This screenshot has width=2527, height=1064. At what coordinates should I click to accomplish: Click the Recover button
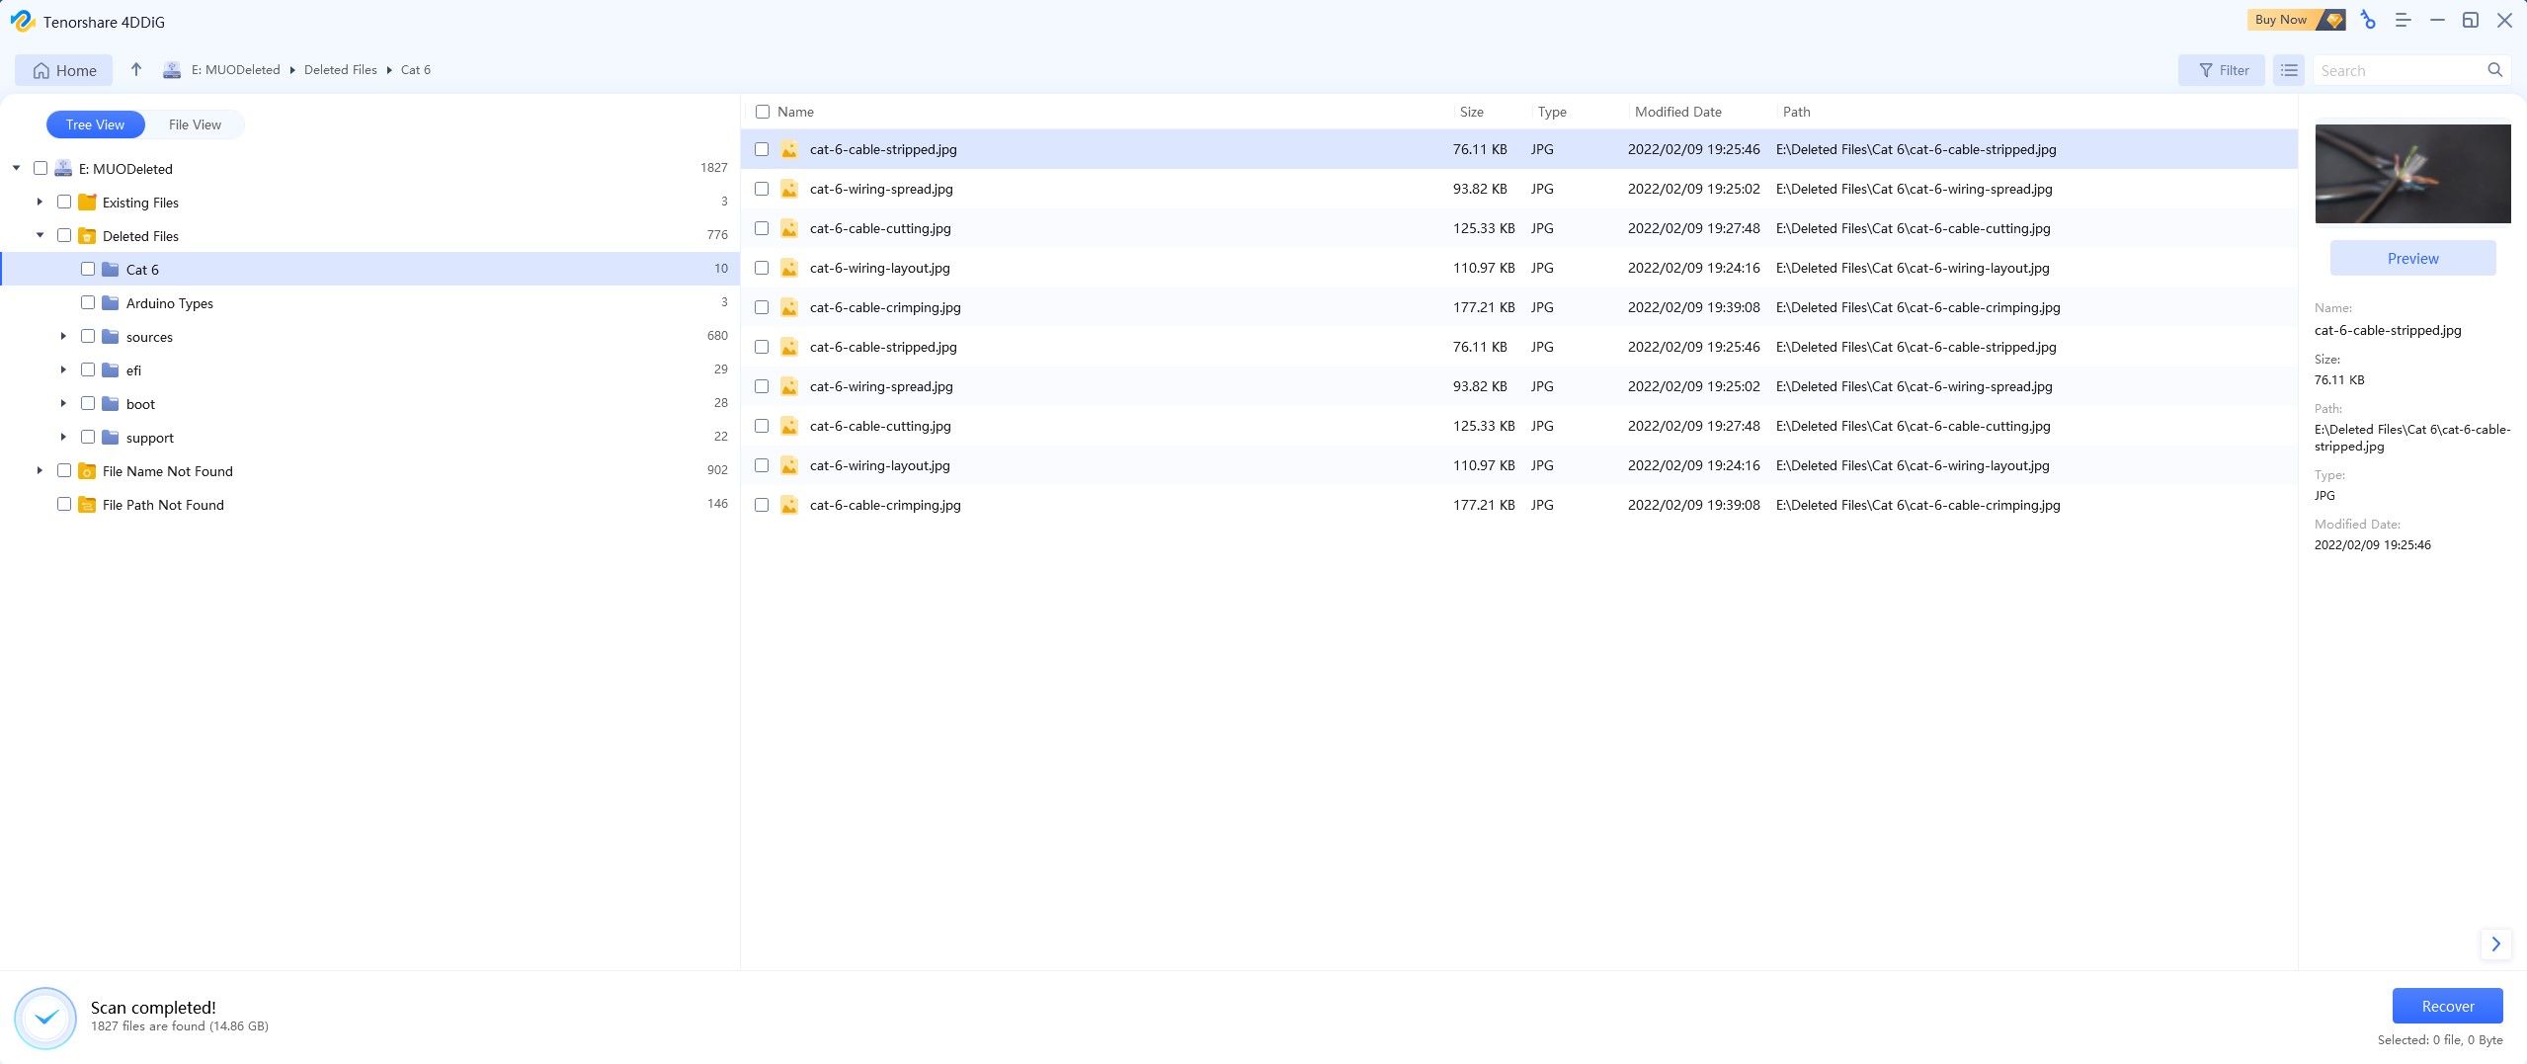click(x=2447, y=1006)
